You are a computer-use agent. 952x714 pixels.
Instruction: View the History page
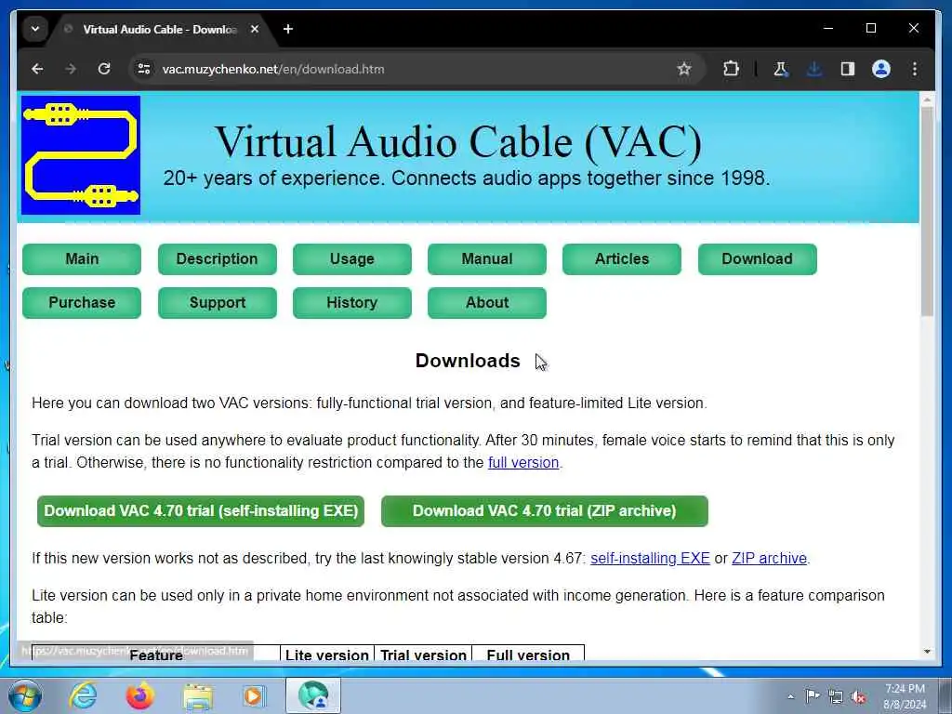click(352, 303)
